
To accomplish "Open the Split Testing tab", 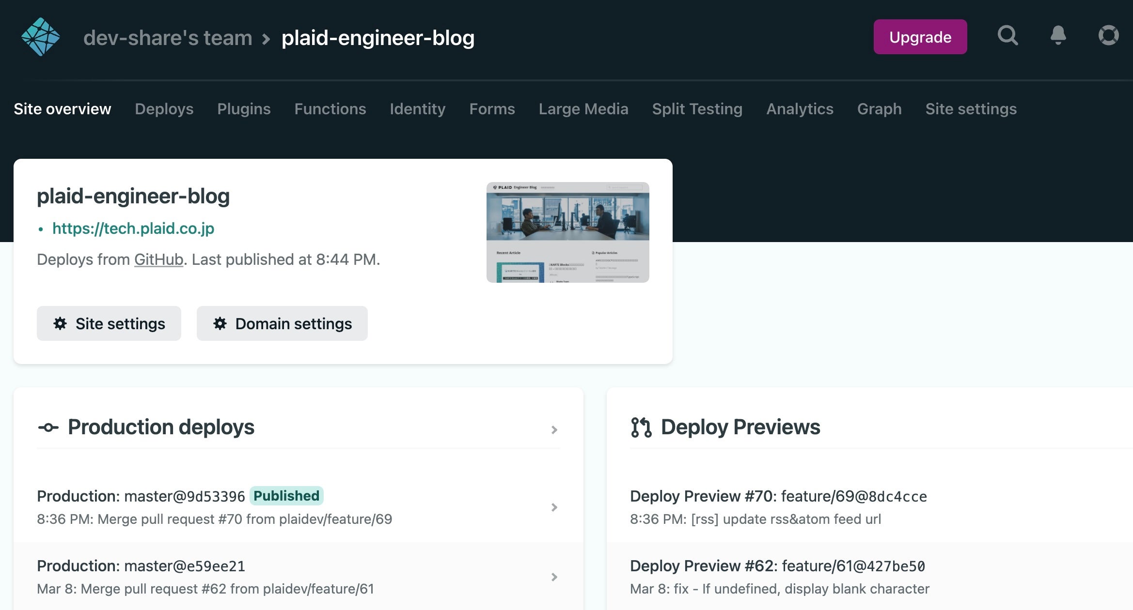I will (697, 109).
